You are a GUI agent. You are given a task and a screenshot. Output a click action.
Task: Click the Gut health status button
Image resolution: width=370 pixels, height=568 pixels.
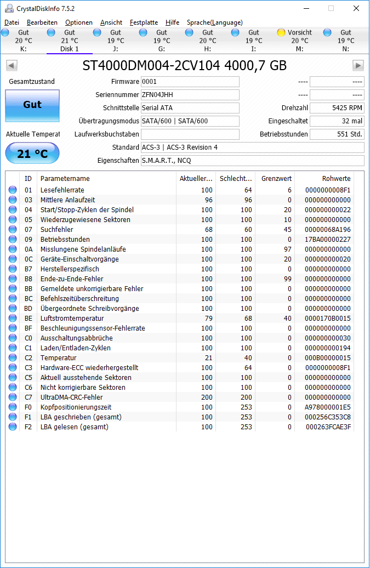[32, 105]
